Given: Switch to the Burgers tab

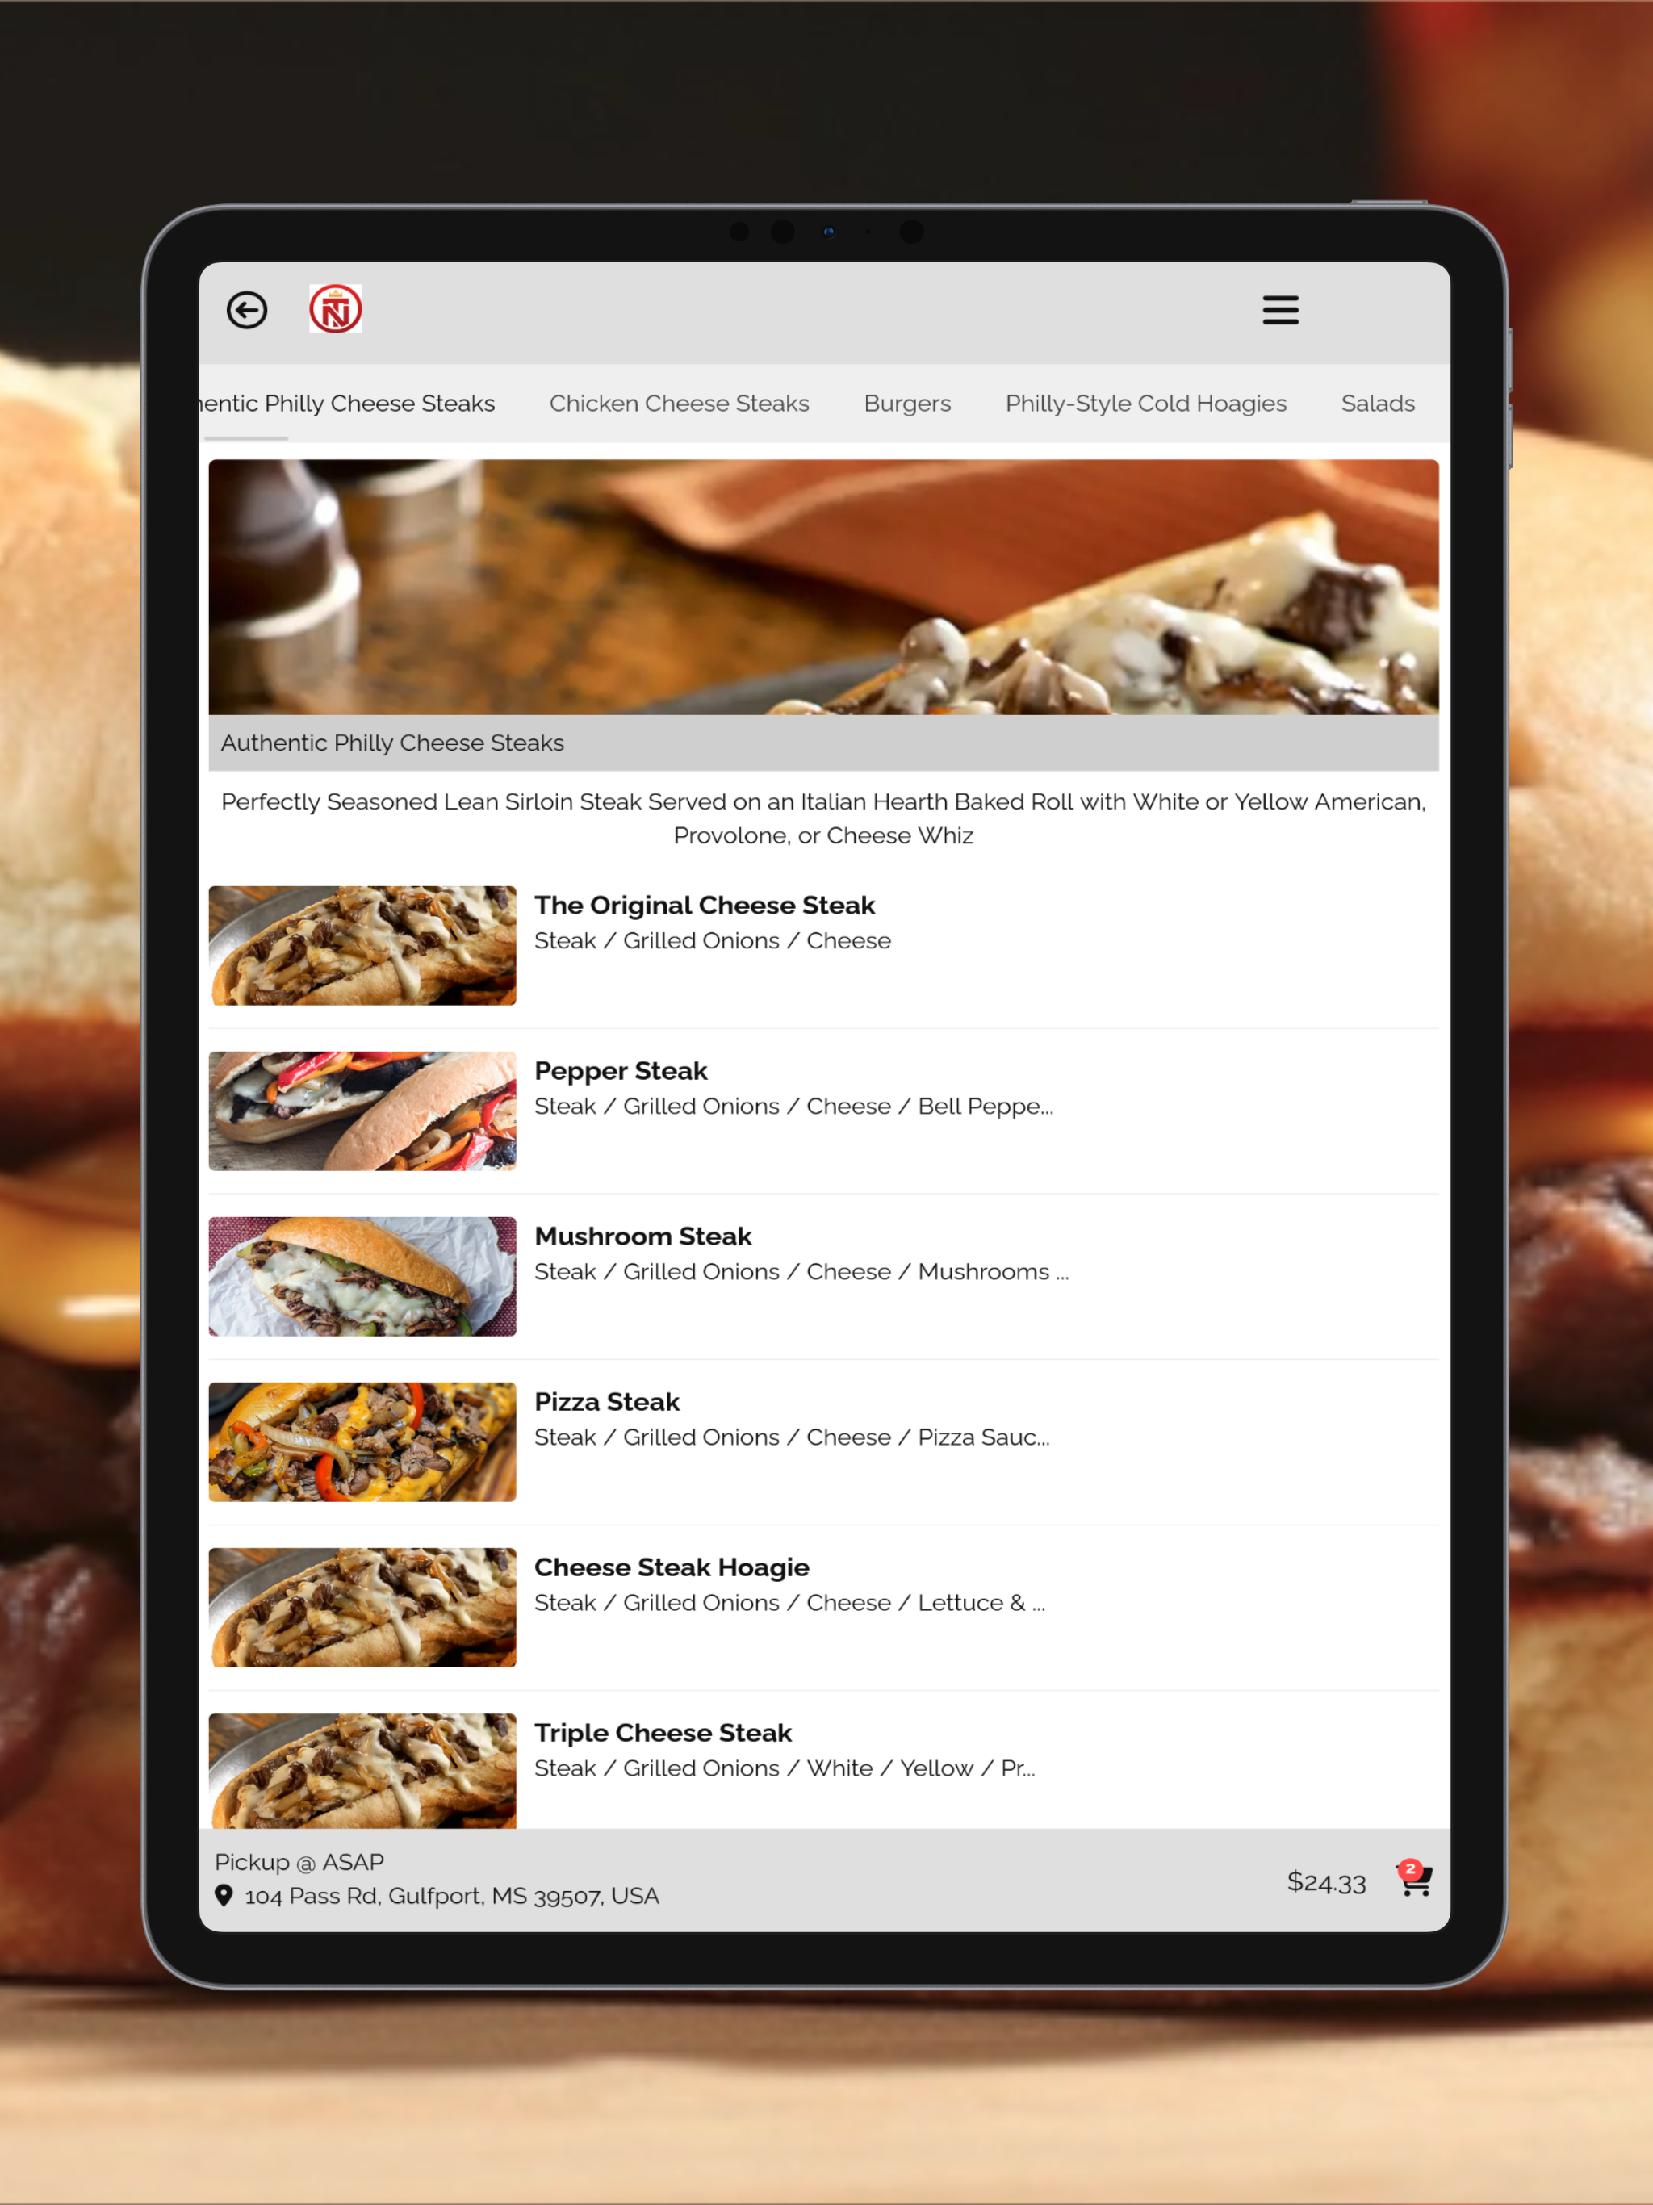Looking at the screenshot, I should coord(907,404).
